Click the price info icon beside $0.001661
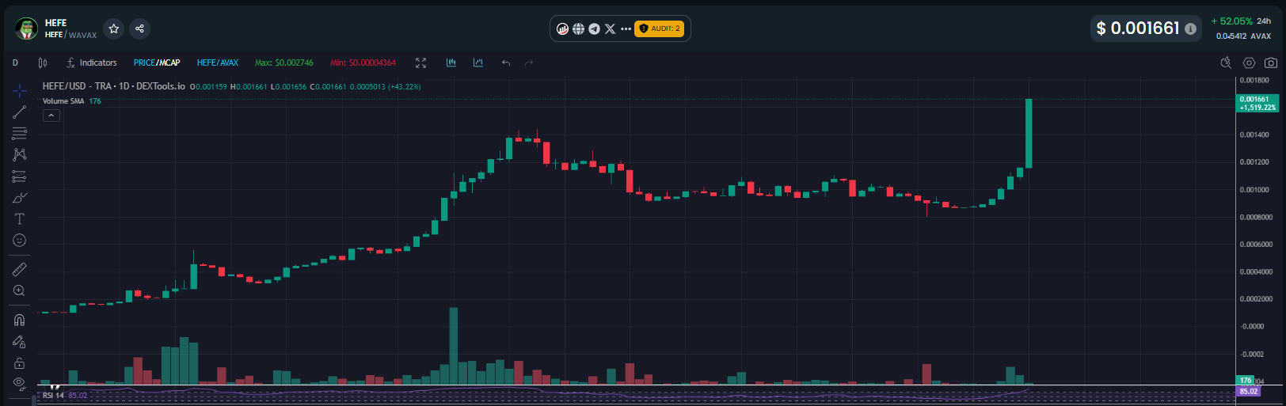 tap(1190, 28)
